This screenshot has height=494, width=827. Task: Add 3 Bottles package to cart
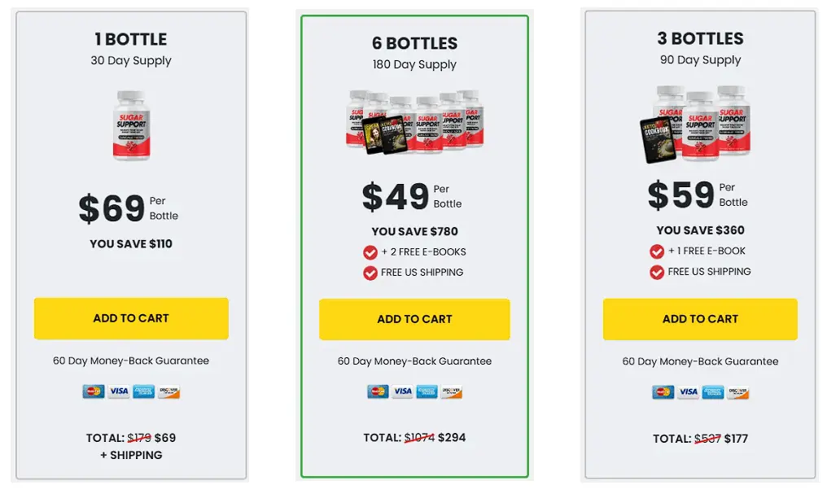coord(700,319)
